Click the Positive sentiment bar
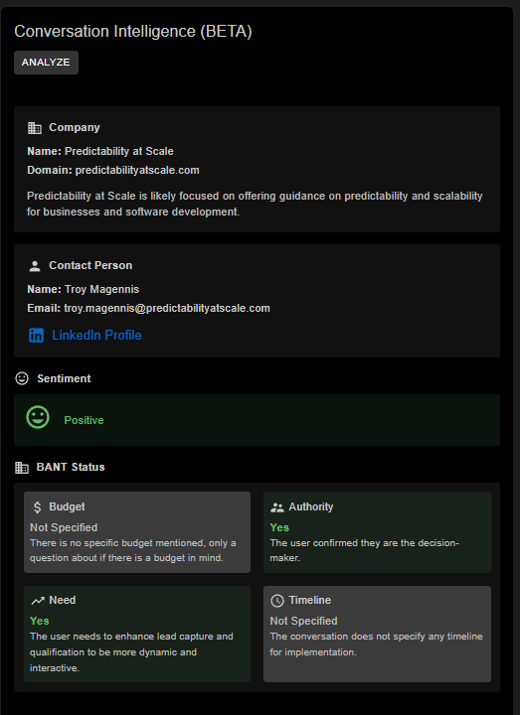 tap(258, 420)
